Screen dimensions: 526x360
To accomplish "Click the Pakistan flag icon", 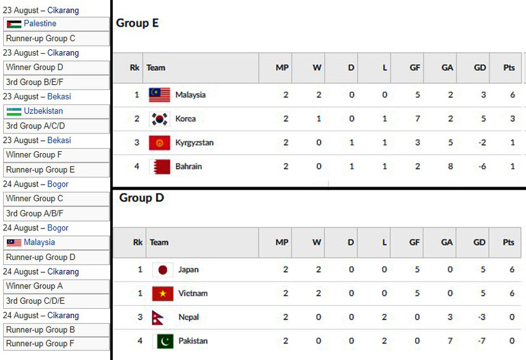I will pyautogui.click(x=163, y=342).
